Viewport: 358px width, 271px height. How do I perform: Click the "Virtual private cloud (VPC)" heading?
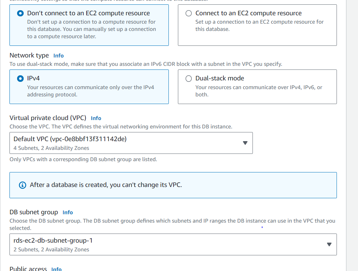click(48, 118)
